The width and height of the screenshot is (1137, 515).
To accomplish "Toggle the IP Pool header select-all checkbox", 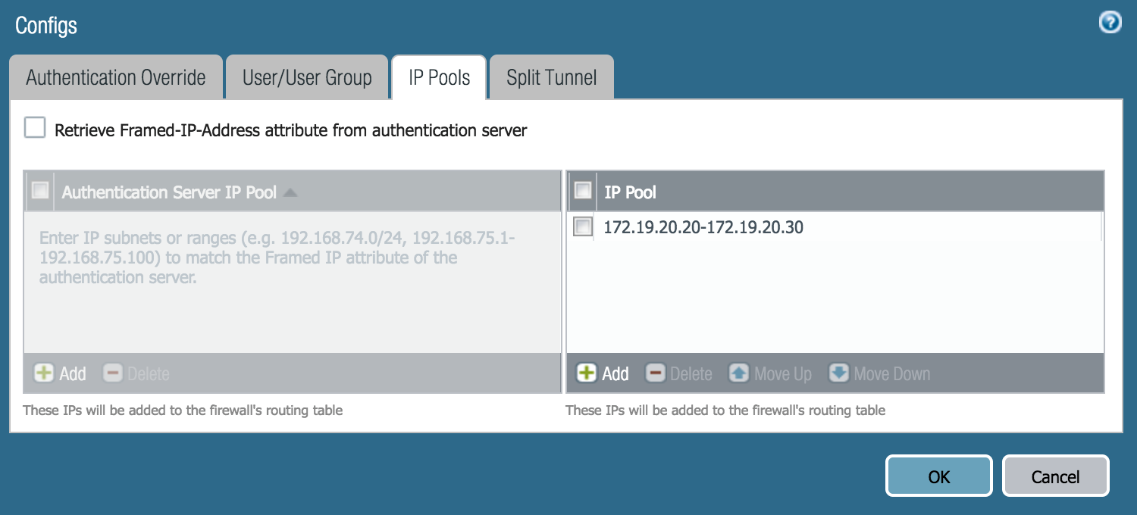I will pos(583,191).
